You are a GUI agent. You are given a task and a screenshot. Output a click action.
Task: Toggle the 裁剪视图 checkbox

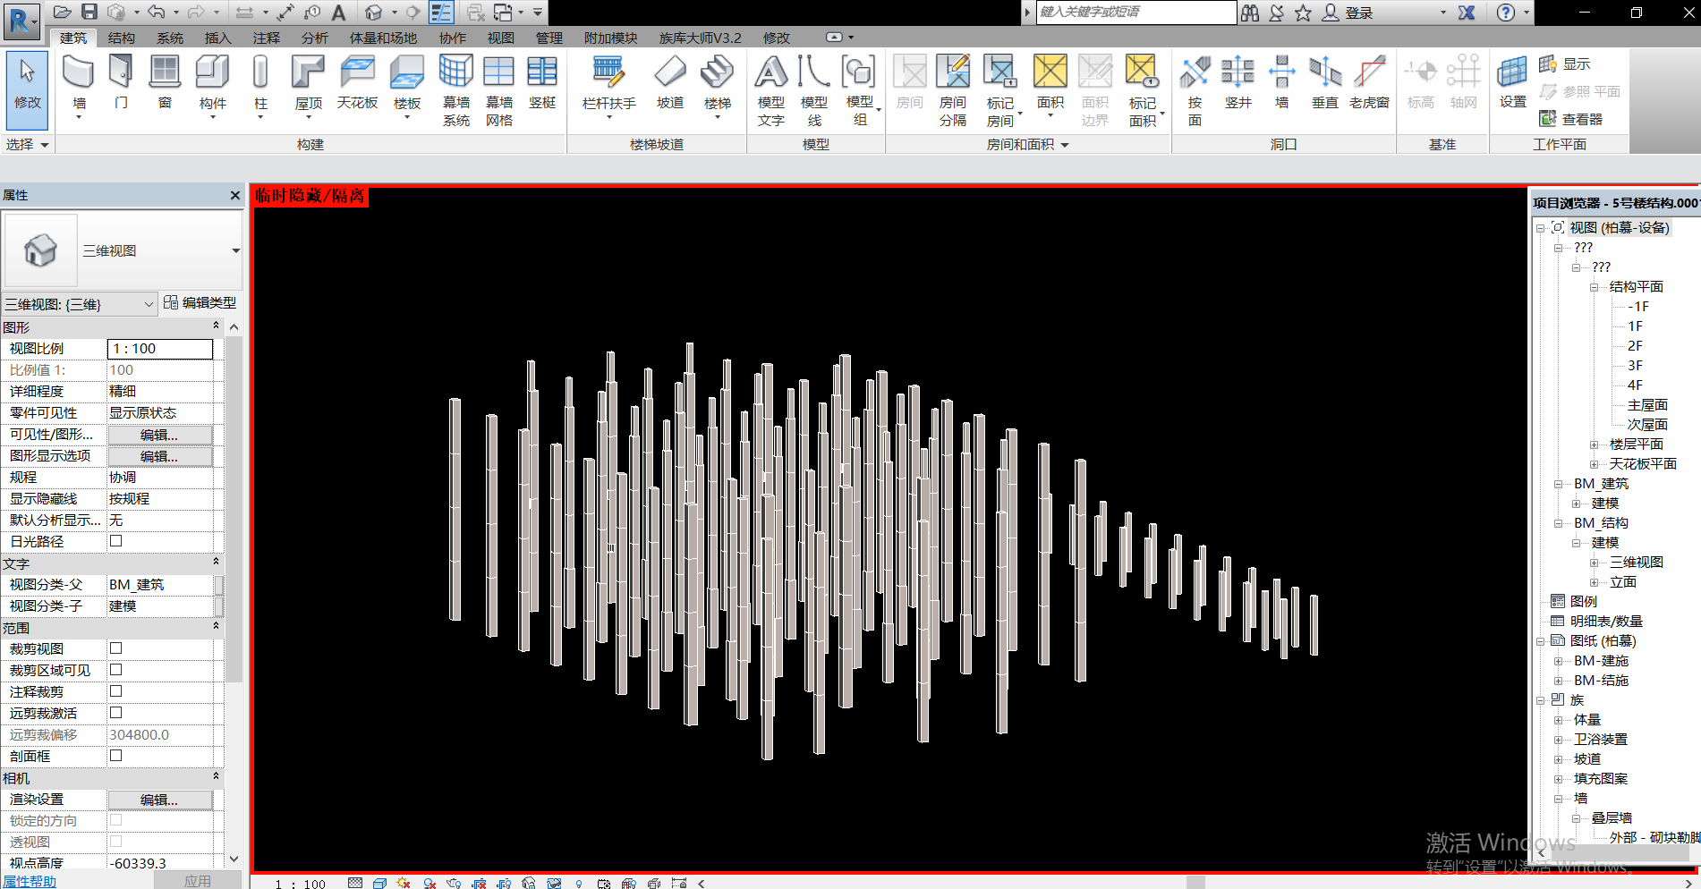pos(115,648)
